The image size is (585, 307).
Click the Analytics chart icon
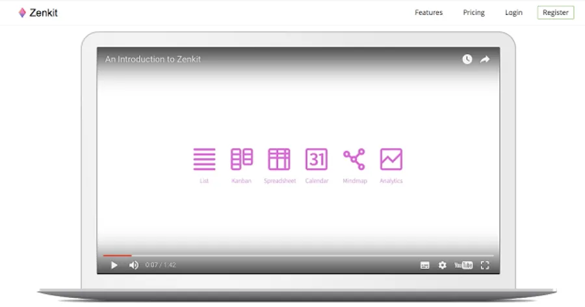pos(391,159)
